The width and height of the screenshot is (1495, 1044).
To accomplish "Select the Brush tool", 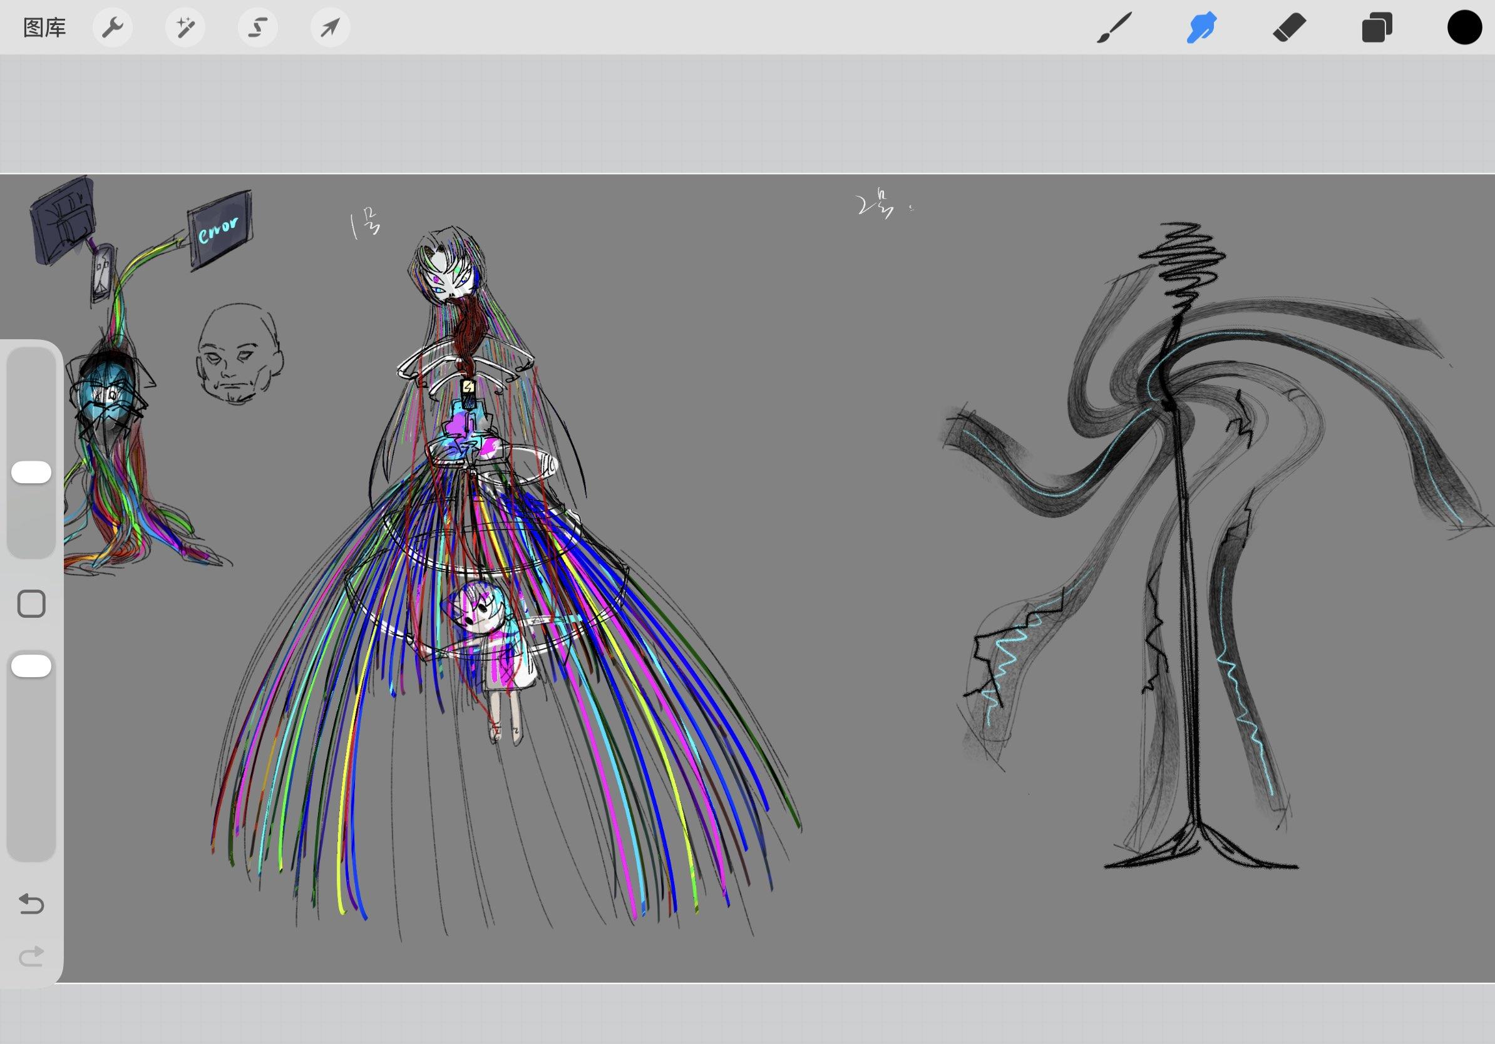I will click(x=1114, y=29).
